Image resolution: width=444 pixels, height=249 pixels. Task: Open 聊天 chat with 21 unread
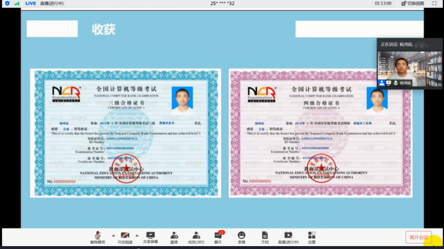pyautogui.click(x=218, y=238)
